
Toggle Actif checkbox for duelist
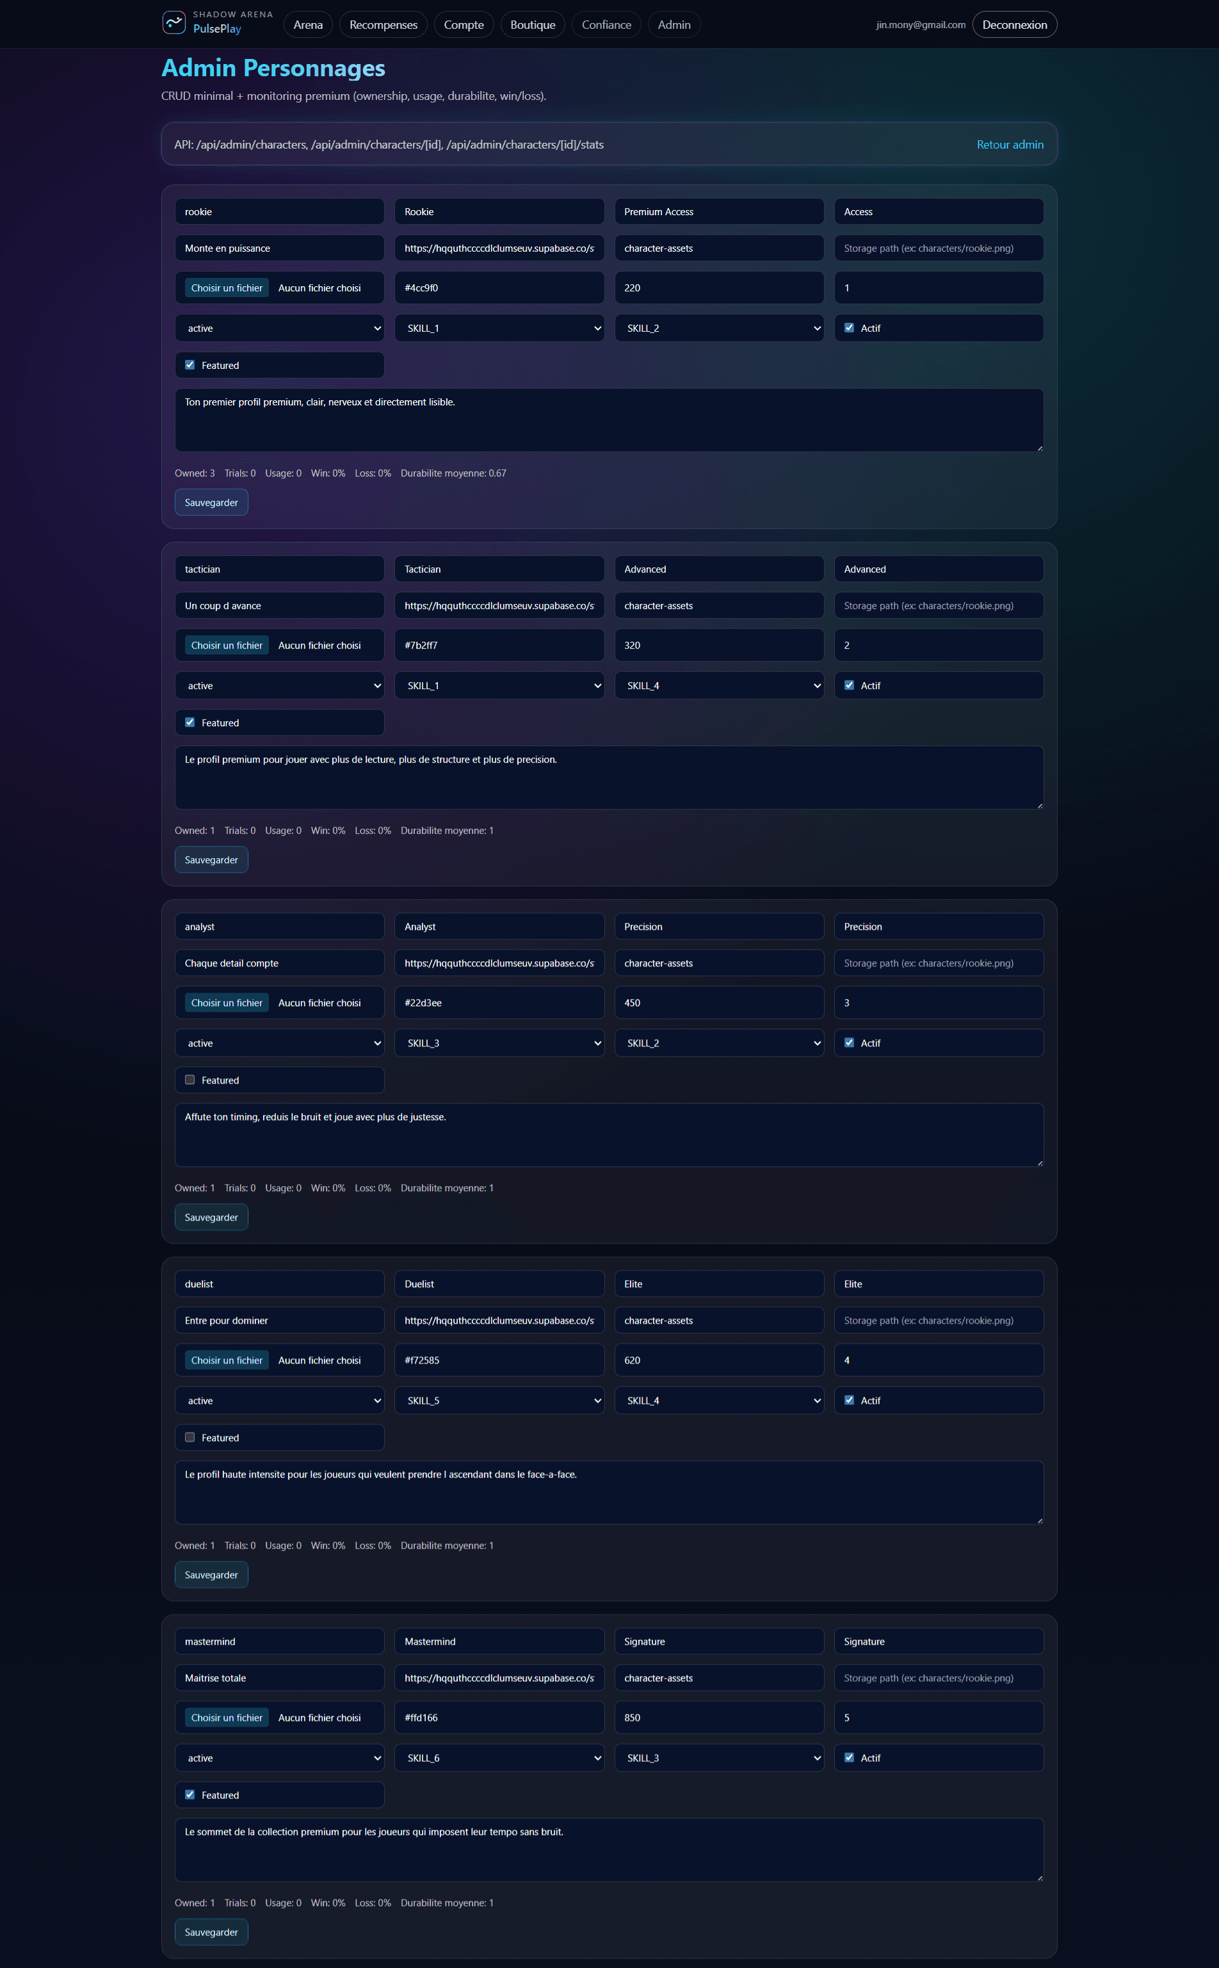[x=849, y=1399]
